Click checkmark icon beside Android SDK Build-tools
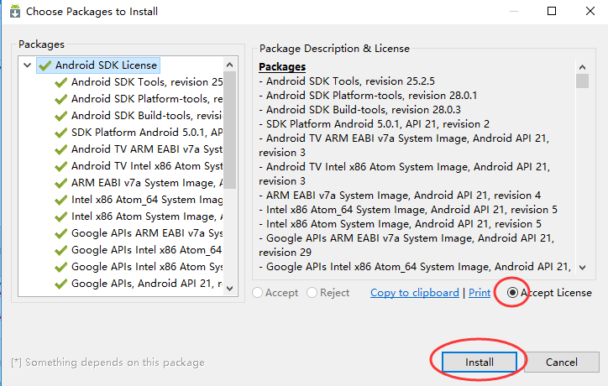Viewport: 608px width, 386px height. coord(61,116)
